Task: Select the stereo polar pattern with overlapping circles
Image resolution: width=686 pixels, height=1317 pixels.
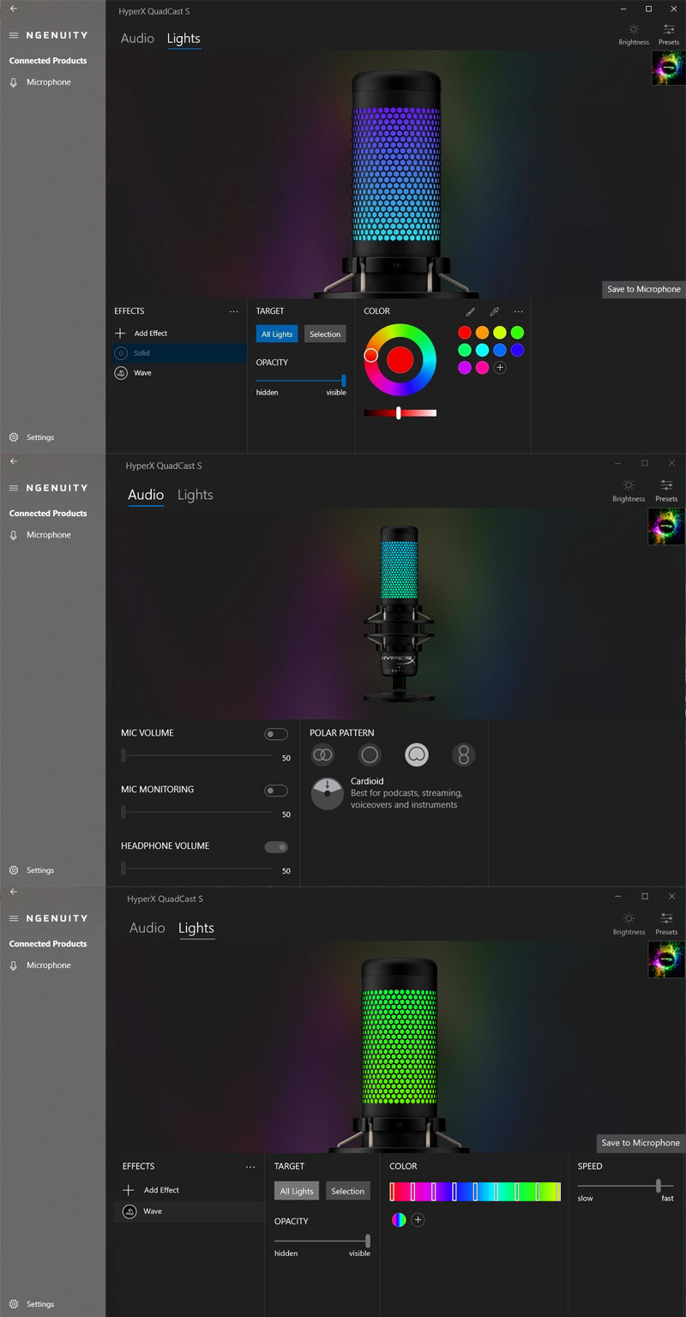Action: coord(323,755)
